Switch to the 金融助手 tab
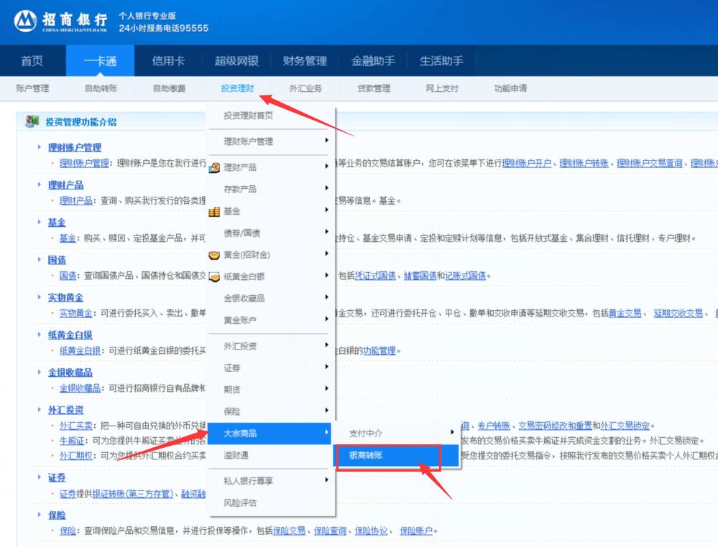This screenshot has height=547, width=718. pos(373,61)
